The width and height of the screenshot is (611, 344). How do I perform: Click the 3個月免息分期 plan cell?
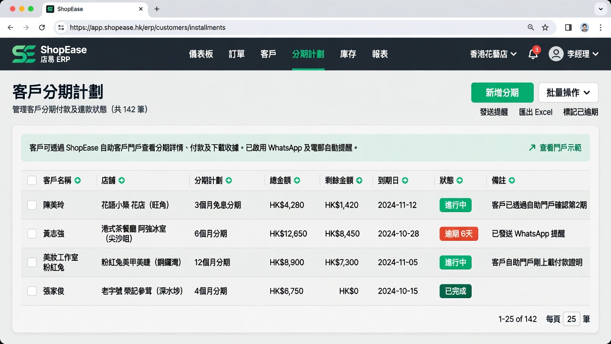pos(218,205)
